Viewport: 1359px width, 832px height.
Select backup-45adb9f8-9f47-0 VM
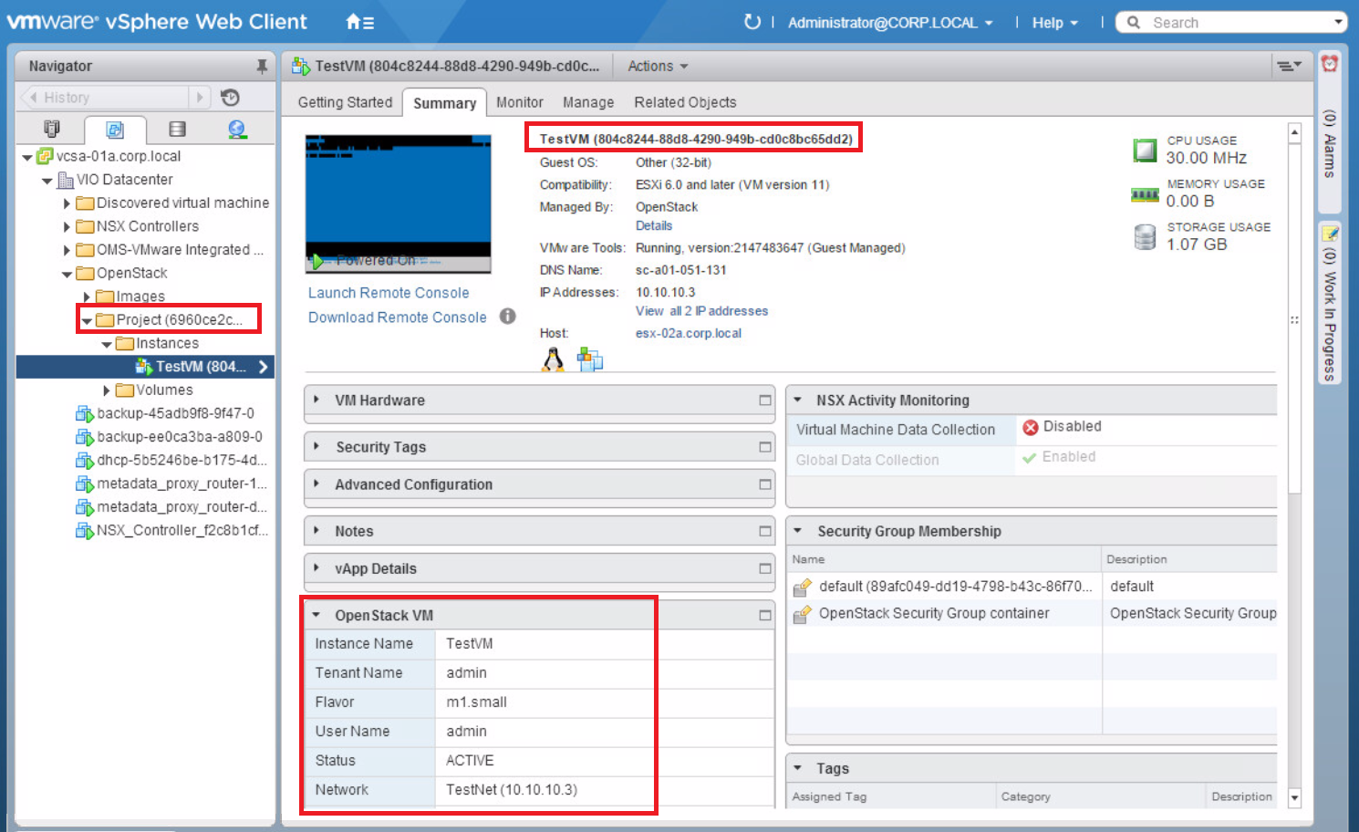tap(175, 413)
